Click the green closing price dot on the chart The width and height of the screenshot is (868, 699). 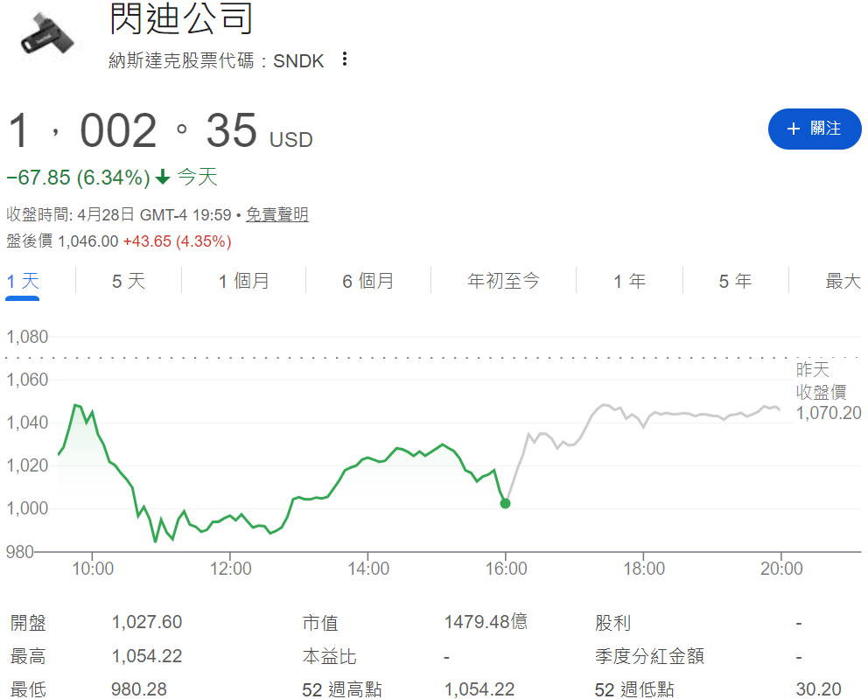pyautogui.click(x=506, y=503)
